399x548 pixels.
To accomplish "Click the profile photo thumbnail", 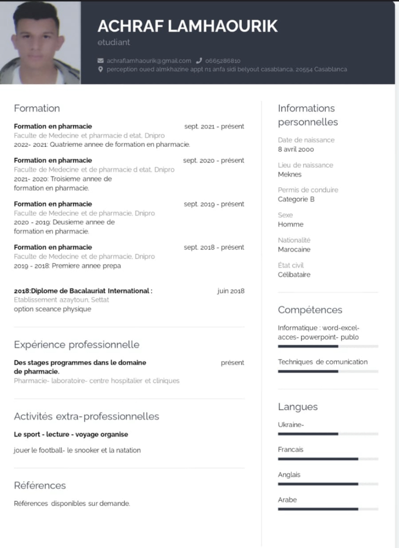I will (x=40, y=43).
